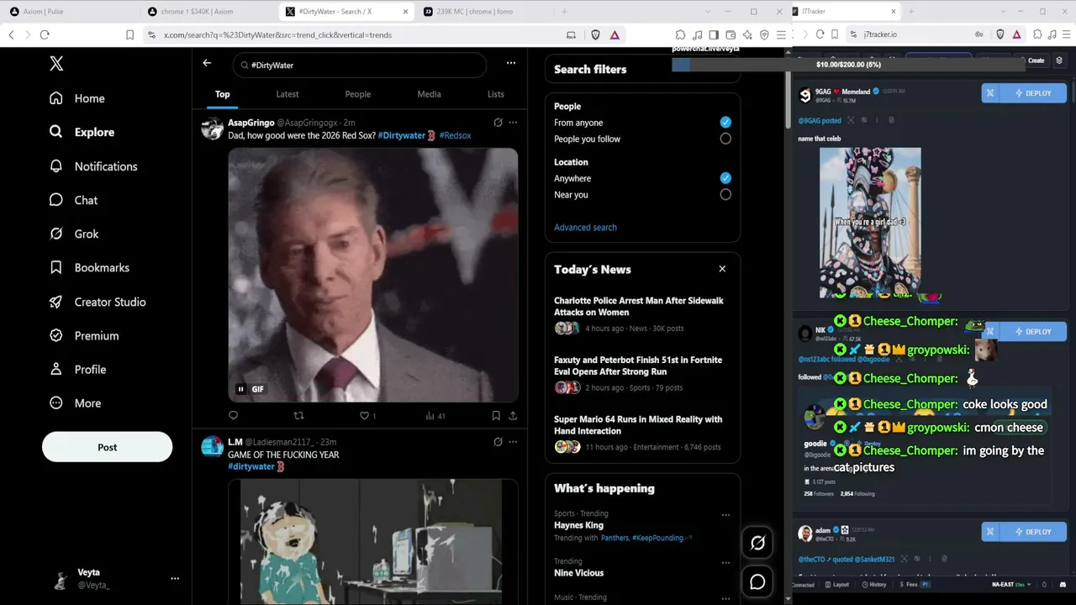Share AsapGringo's post

[x=513, y=415]
